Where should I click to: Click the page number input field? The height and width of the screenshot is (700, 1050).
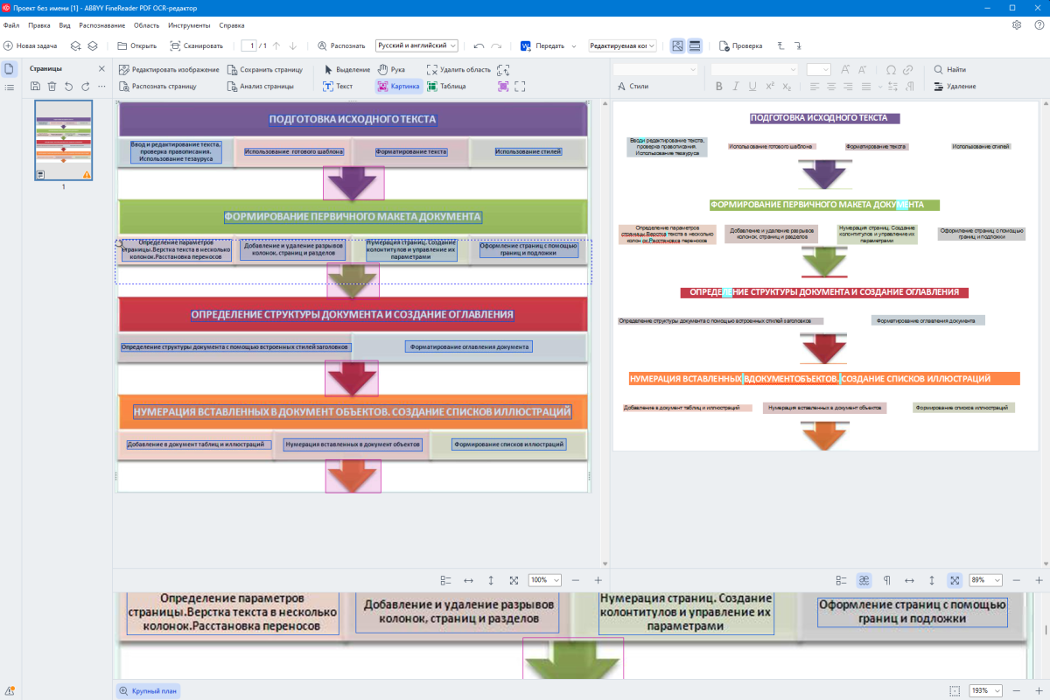tap(253, 45)
